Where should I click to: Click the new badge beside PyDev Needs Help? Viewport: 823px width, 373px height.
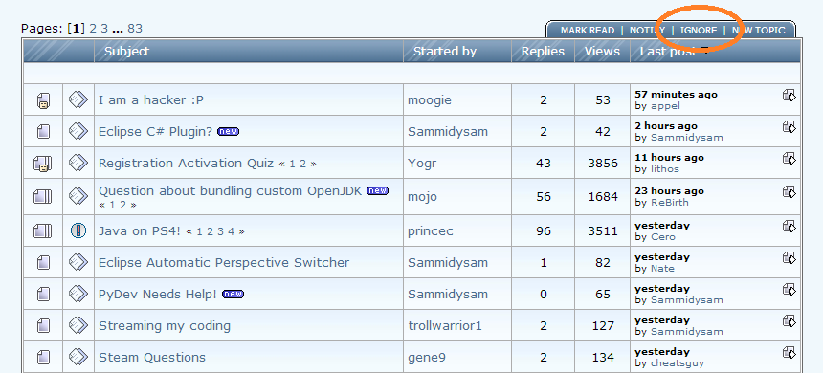234,294
